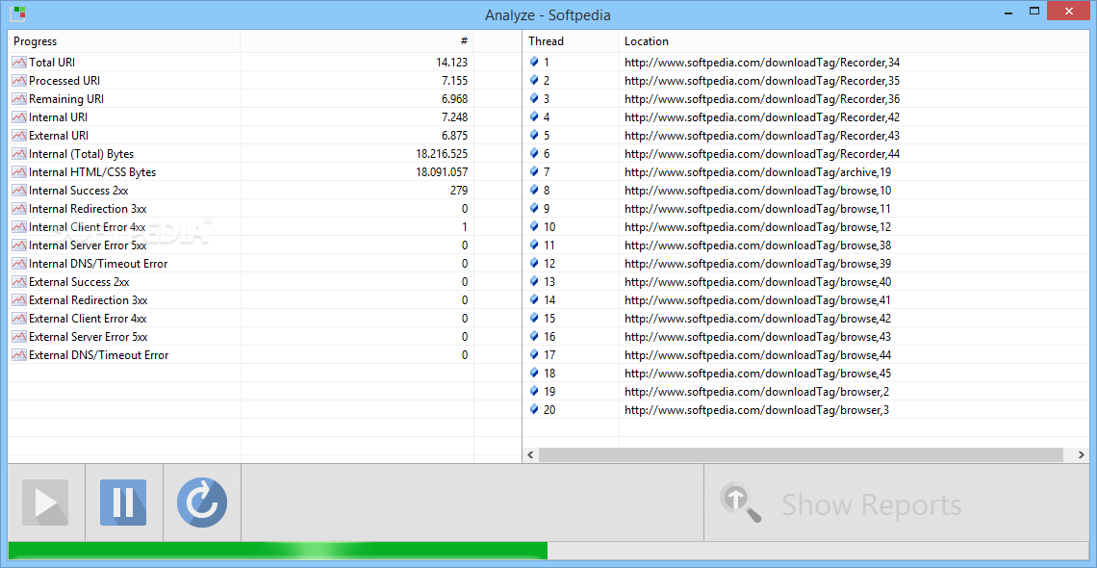Click the blue icon of thread 18
Image resolution: width=1097 pixels, height=568 pixels.
coord(534,373)
